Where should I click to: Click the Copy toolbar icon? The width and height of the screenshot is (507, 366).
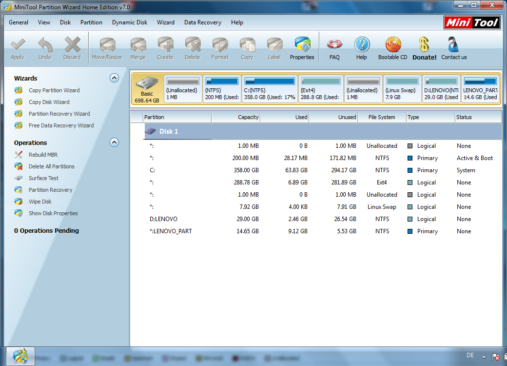tap(247, 45)
